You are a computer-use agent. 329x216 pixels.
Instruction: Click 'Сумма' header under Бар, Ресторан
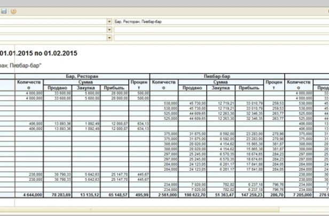tap(86, 82)
